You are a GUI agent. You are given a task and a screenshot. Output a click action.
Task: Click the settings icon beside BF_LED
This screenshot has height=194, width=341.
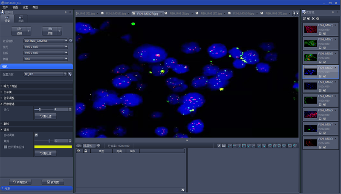[x=70, y=74]
